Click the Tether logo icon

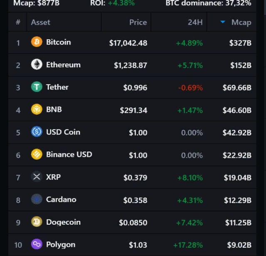37,87
